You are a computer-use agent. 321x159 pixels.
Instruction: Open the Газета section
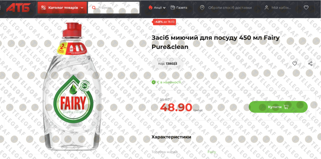[x=179, y=8]
